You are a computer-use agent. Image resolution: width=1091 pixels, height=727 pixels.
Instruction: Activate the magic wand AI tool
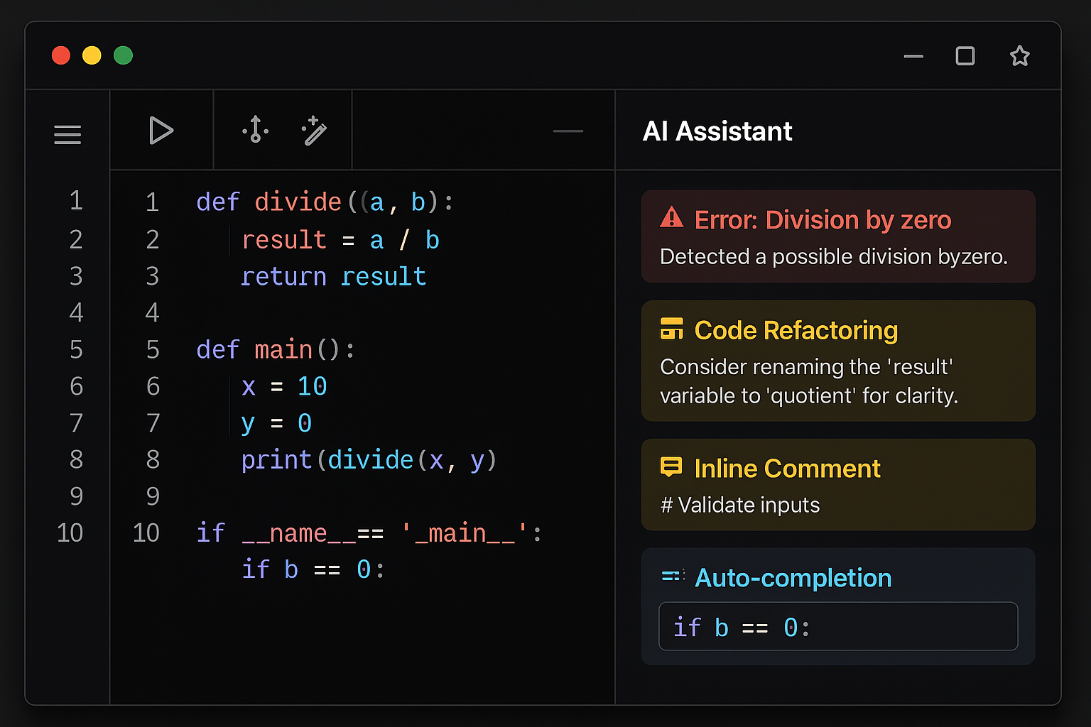314,131
